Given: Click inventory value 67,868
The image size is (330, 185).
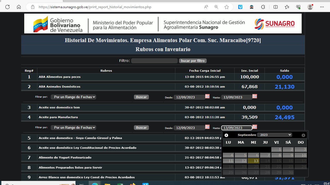Looking at the screenshot, I should point(250,87).
